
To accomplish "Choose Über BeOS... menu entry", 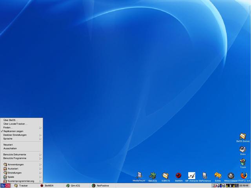I will (22, 120).
